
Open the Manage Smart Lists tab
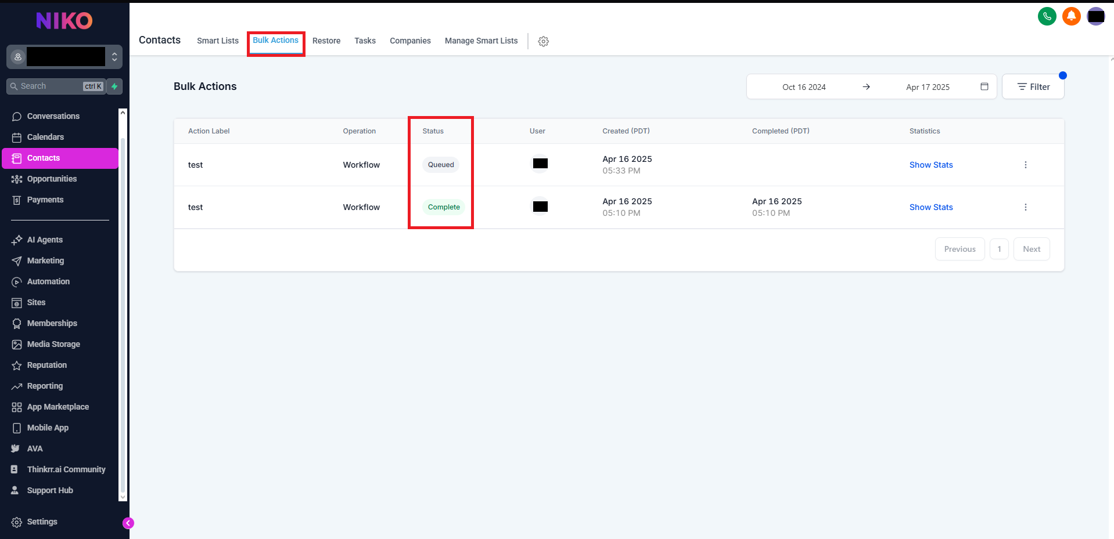click(481, 41)
